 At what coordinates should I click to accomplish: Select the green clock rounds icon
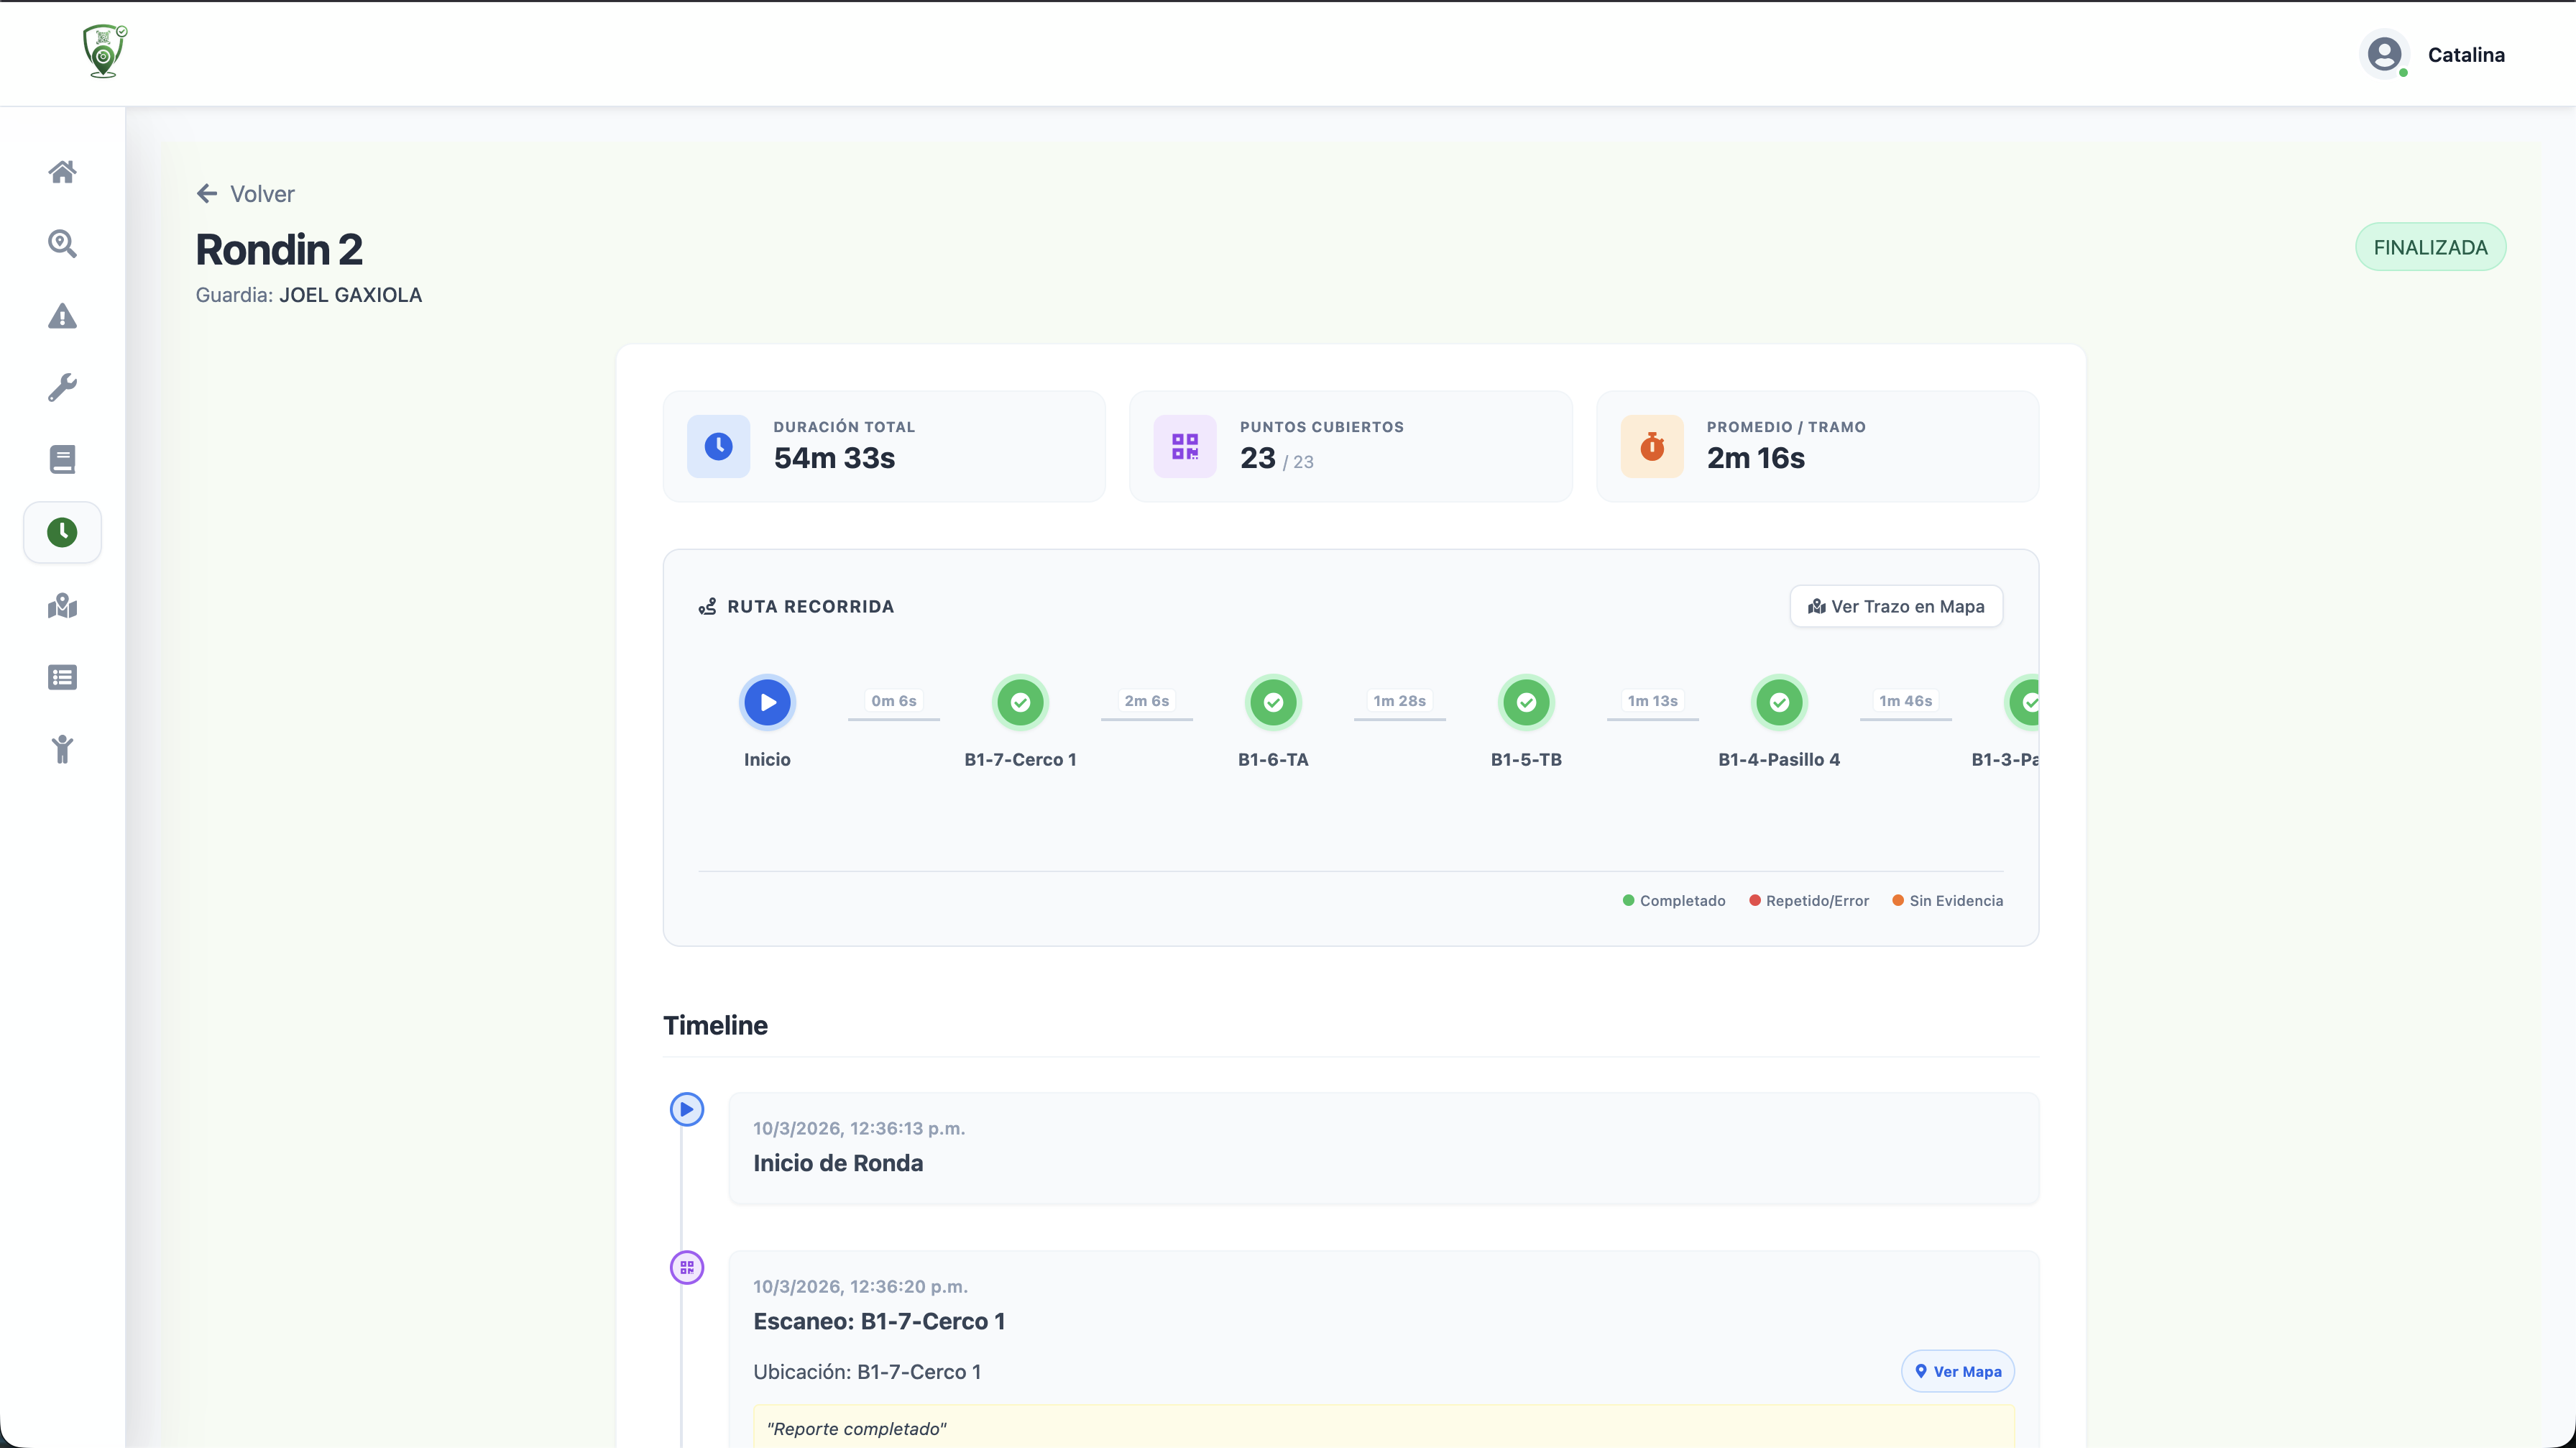(x=62, y=532)
